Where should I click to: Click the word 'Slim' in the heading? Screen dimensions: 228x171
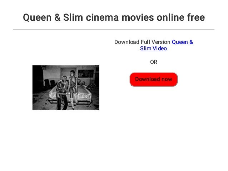(x=73, y=17)
